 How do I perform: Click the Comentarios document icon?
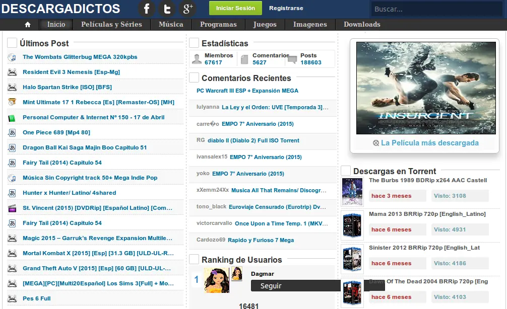244,59
